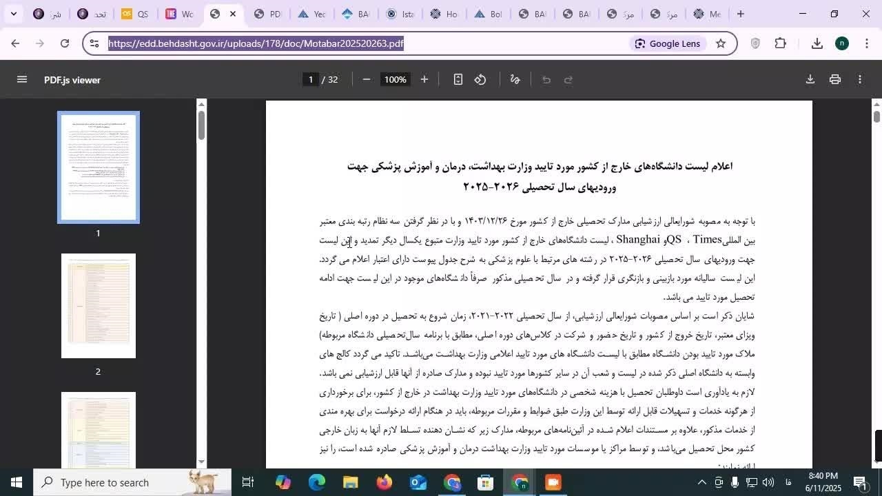
Task: Open the Chrome tab search dropdown
Action: pos(13,14)
